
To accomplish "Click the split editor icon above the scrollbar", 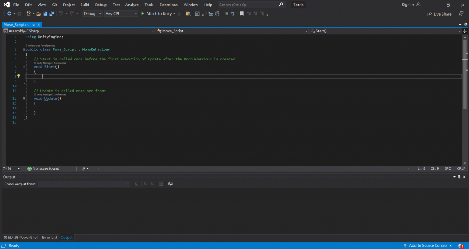I will pyautogui.click(x=465, y=31).
